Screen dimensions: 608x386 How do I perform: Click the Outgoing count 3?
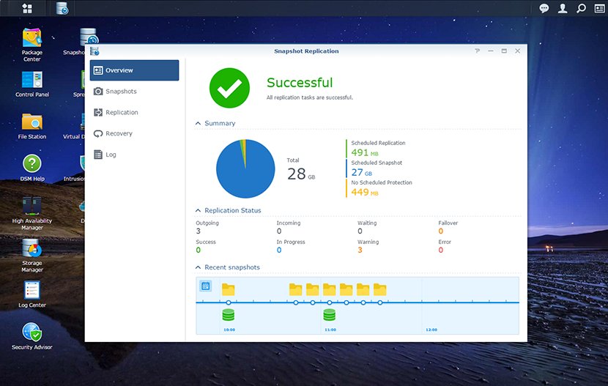(198, 231)
